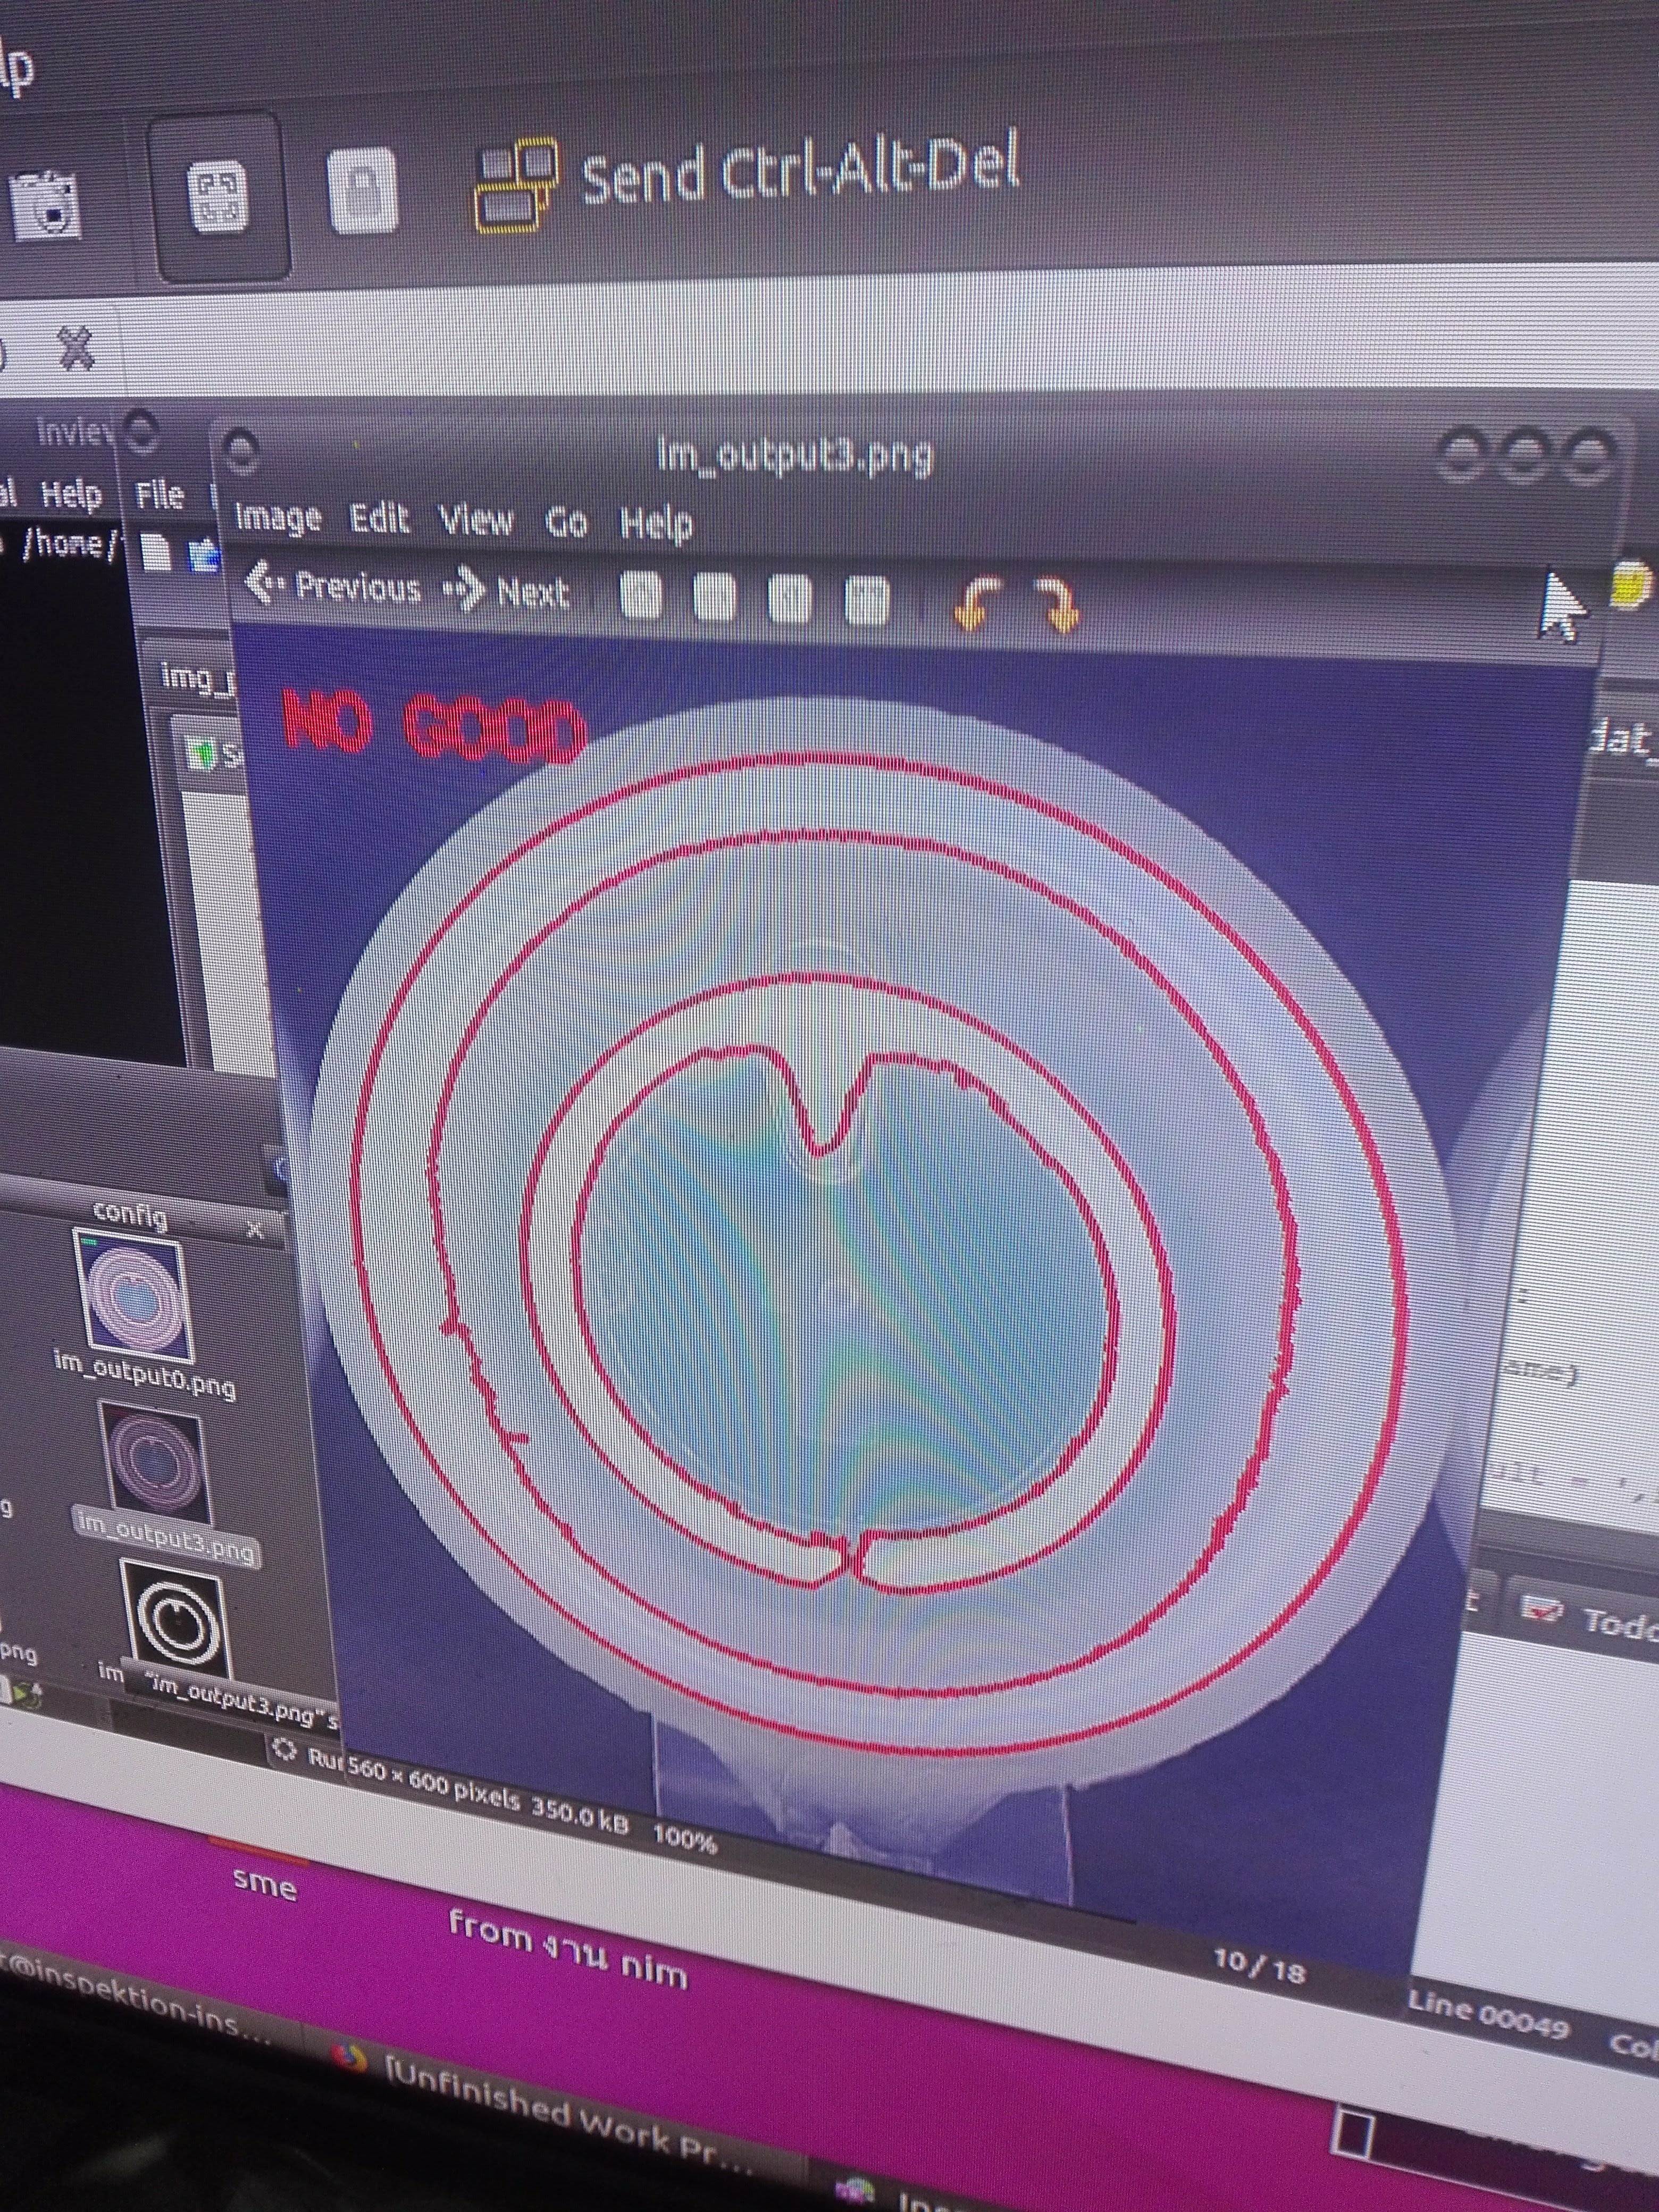Open the Image menu
This screenshot has width=1659, height=2212.
[277, 517]
